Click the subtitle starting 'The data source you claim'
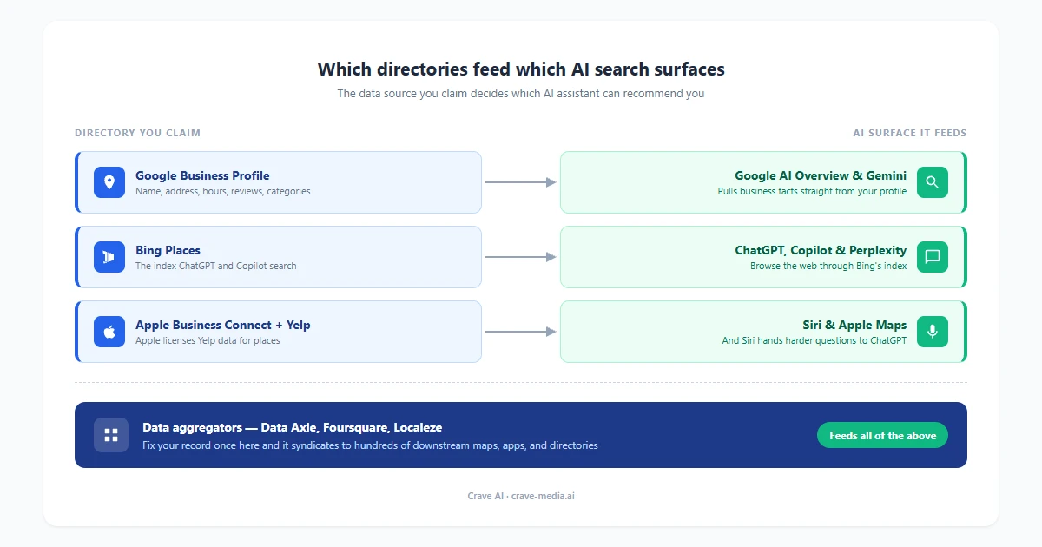Image resolution: width=1042 pixels, height=547 pixels. 521,93
